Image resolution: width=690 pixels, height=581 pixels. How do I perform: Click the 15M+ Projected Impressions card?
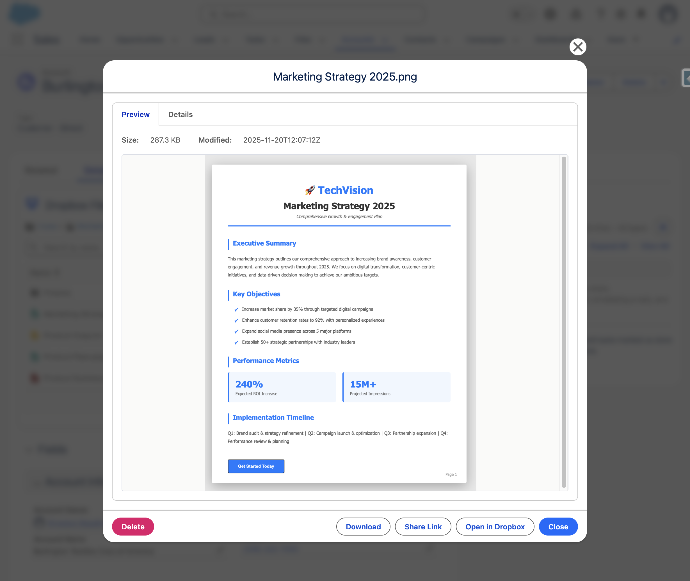point(397,387)
